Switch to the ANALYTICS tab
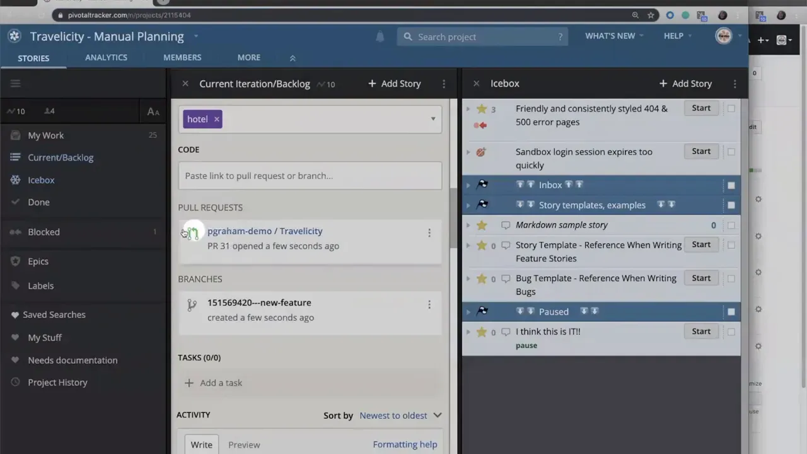The width and height of the screenshot is (807, 454). coord(106,57)
